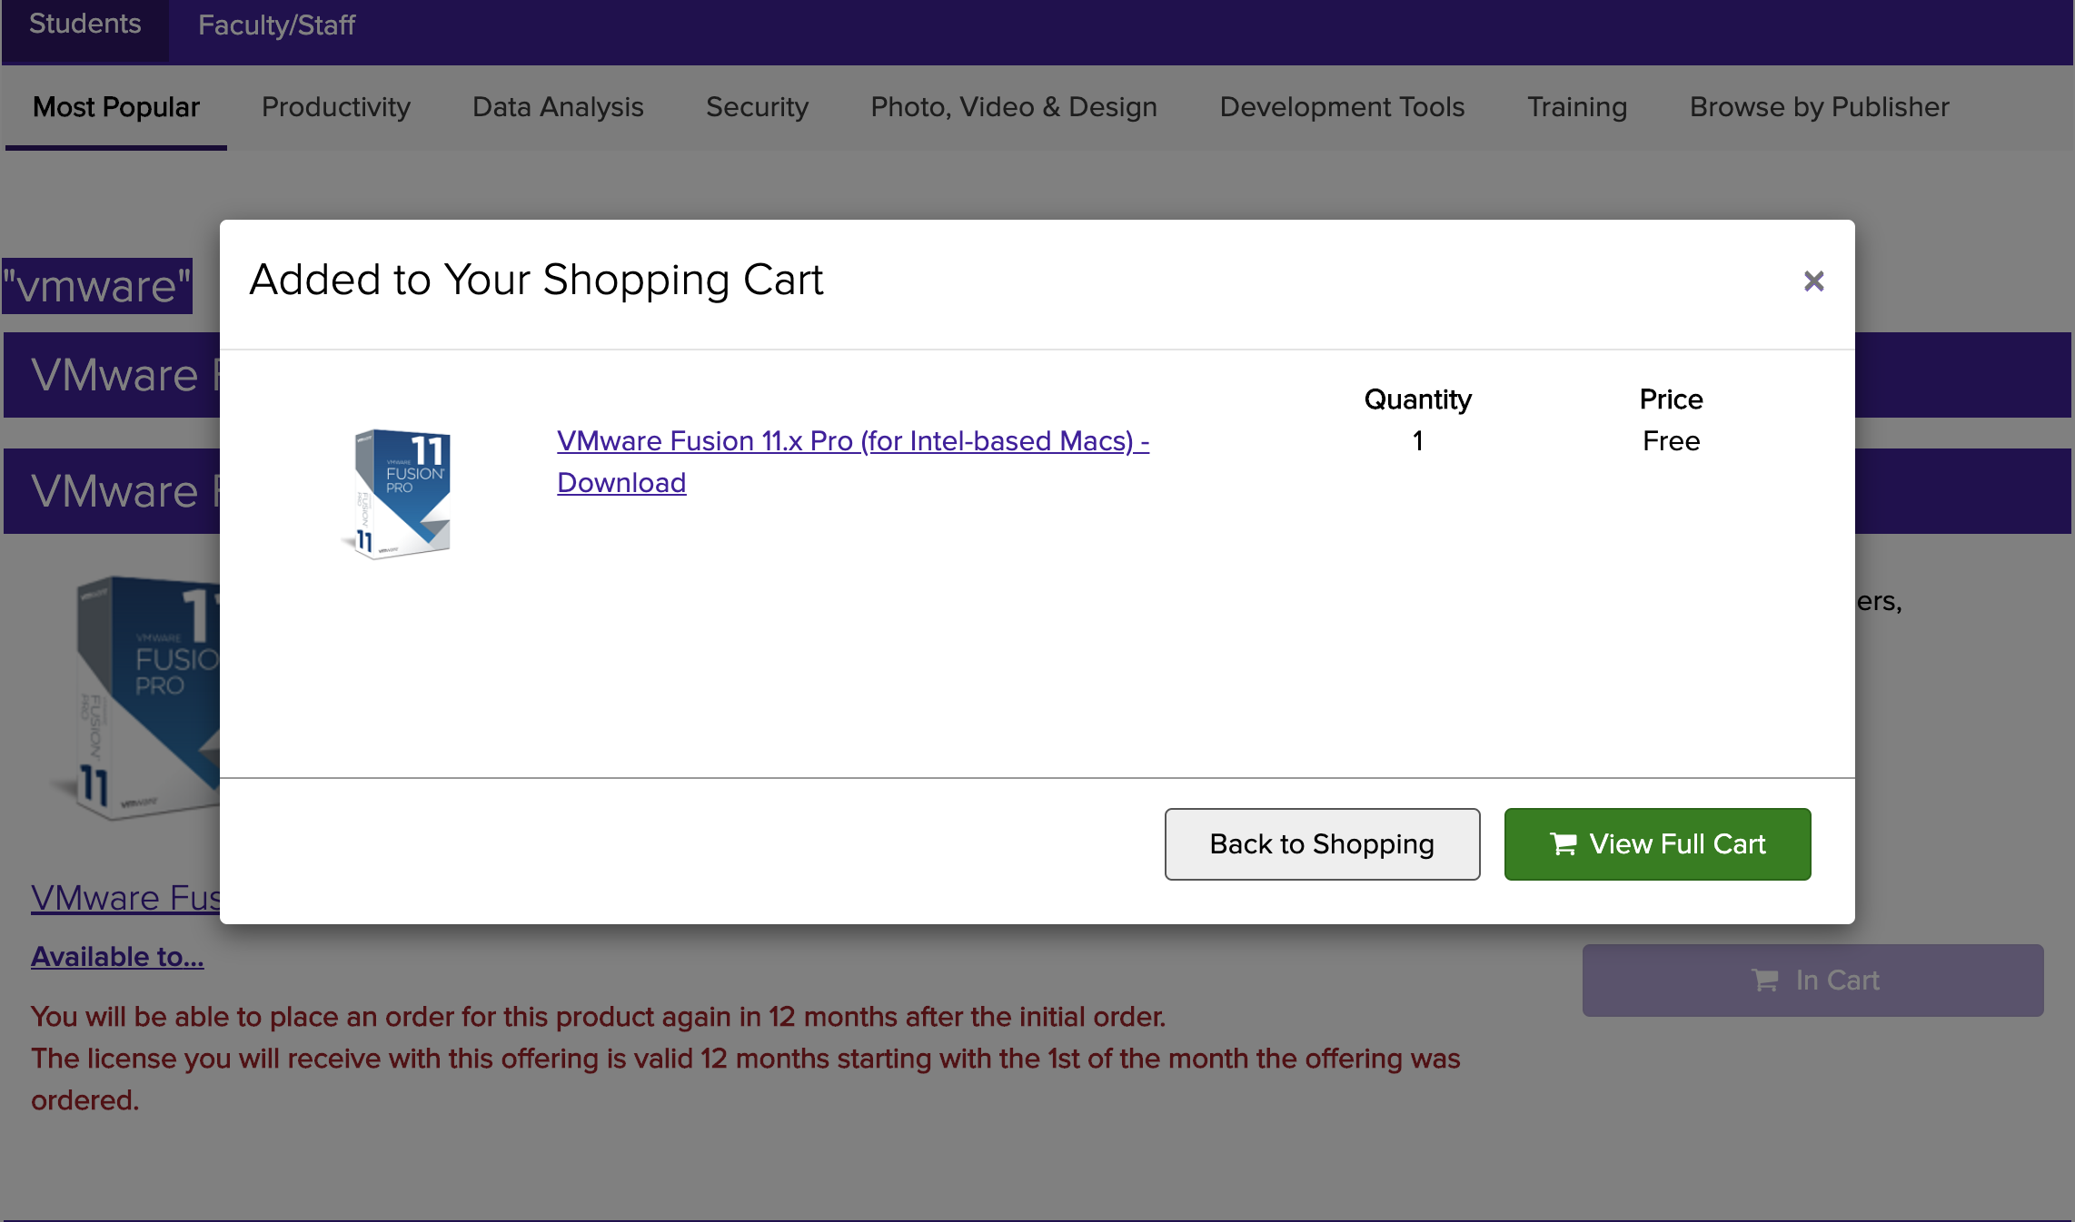The width and height of the screenshot is (2075, 1222).
Task: Open the Productivity category
Action: [336, 107]
